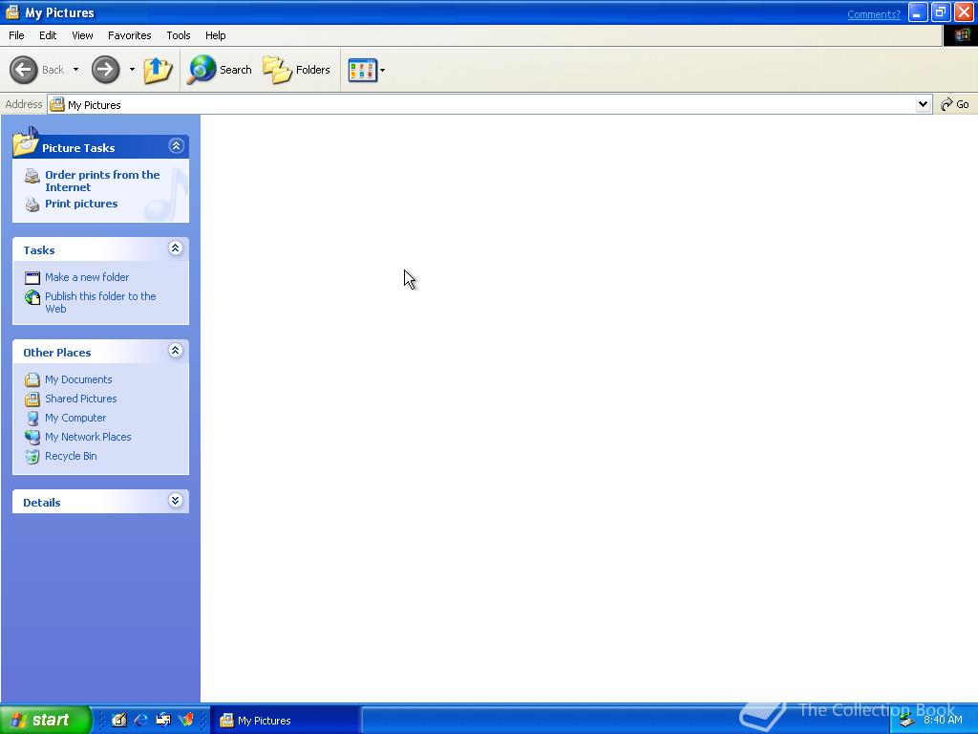
Task: Collapse the Other Places panel
Action: pyautogui.click(x=176, y=351)
